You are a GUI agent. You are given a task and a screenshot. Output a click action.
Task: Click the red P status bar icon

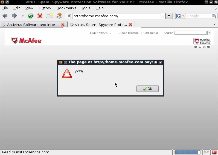[x=214, y=152]
